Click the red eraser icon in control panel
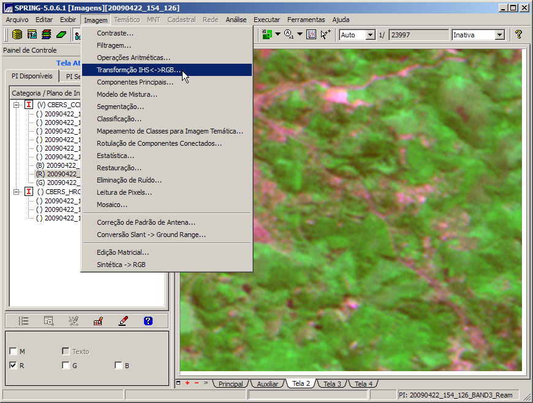This screenshot has width=533, height=403. pos(123,320)
